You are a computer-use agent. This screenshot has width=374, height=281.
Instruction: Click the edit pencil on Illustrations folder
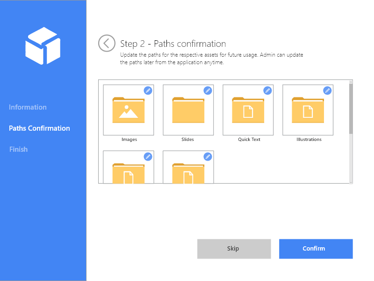(327, 91)
